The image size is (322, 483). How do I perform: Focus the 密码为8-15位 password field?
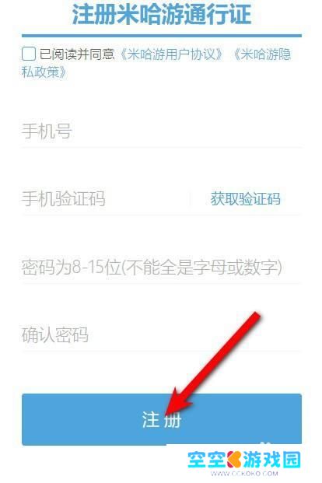click(162, 267)
